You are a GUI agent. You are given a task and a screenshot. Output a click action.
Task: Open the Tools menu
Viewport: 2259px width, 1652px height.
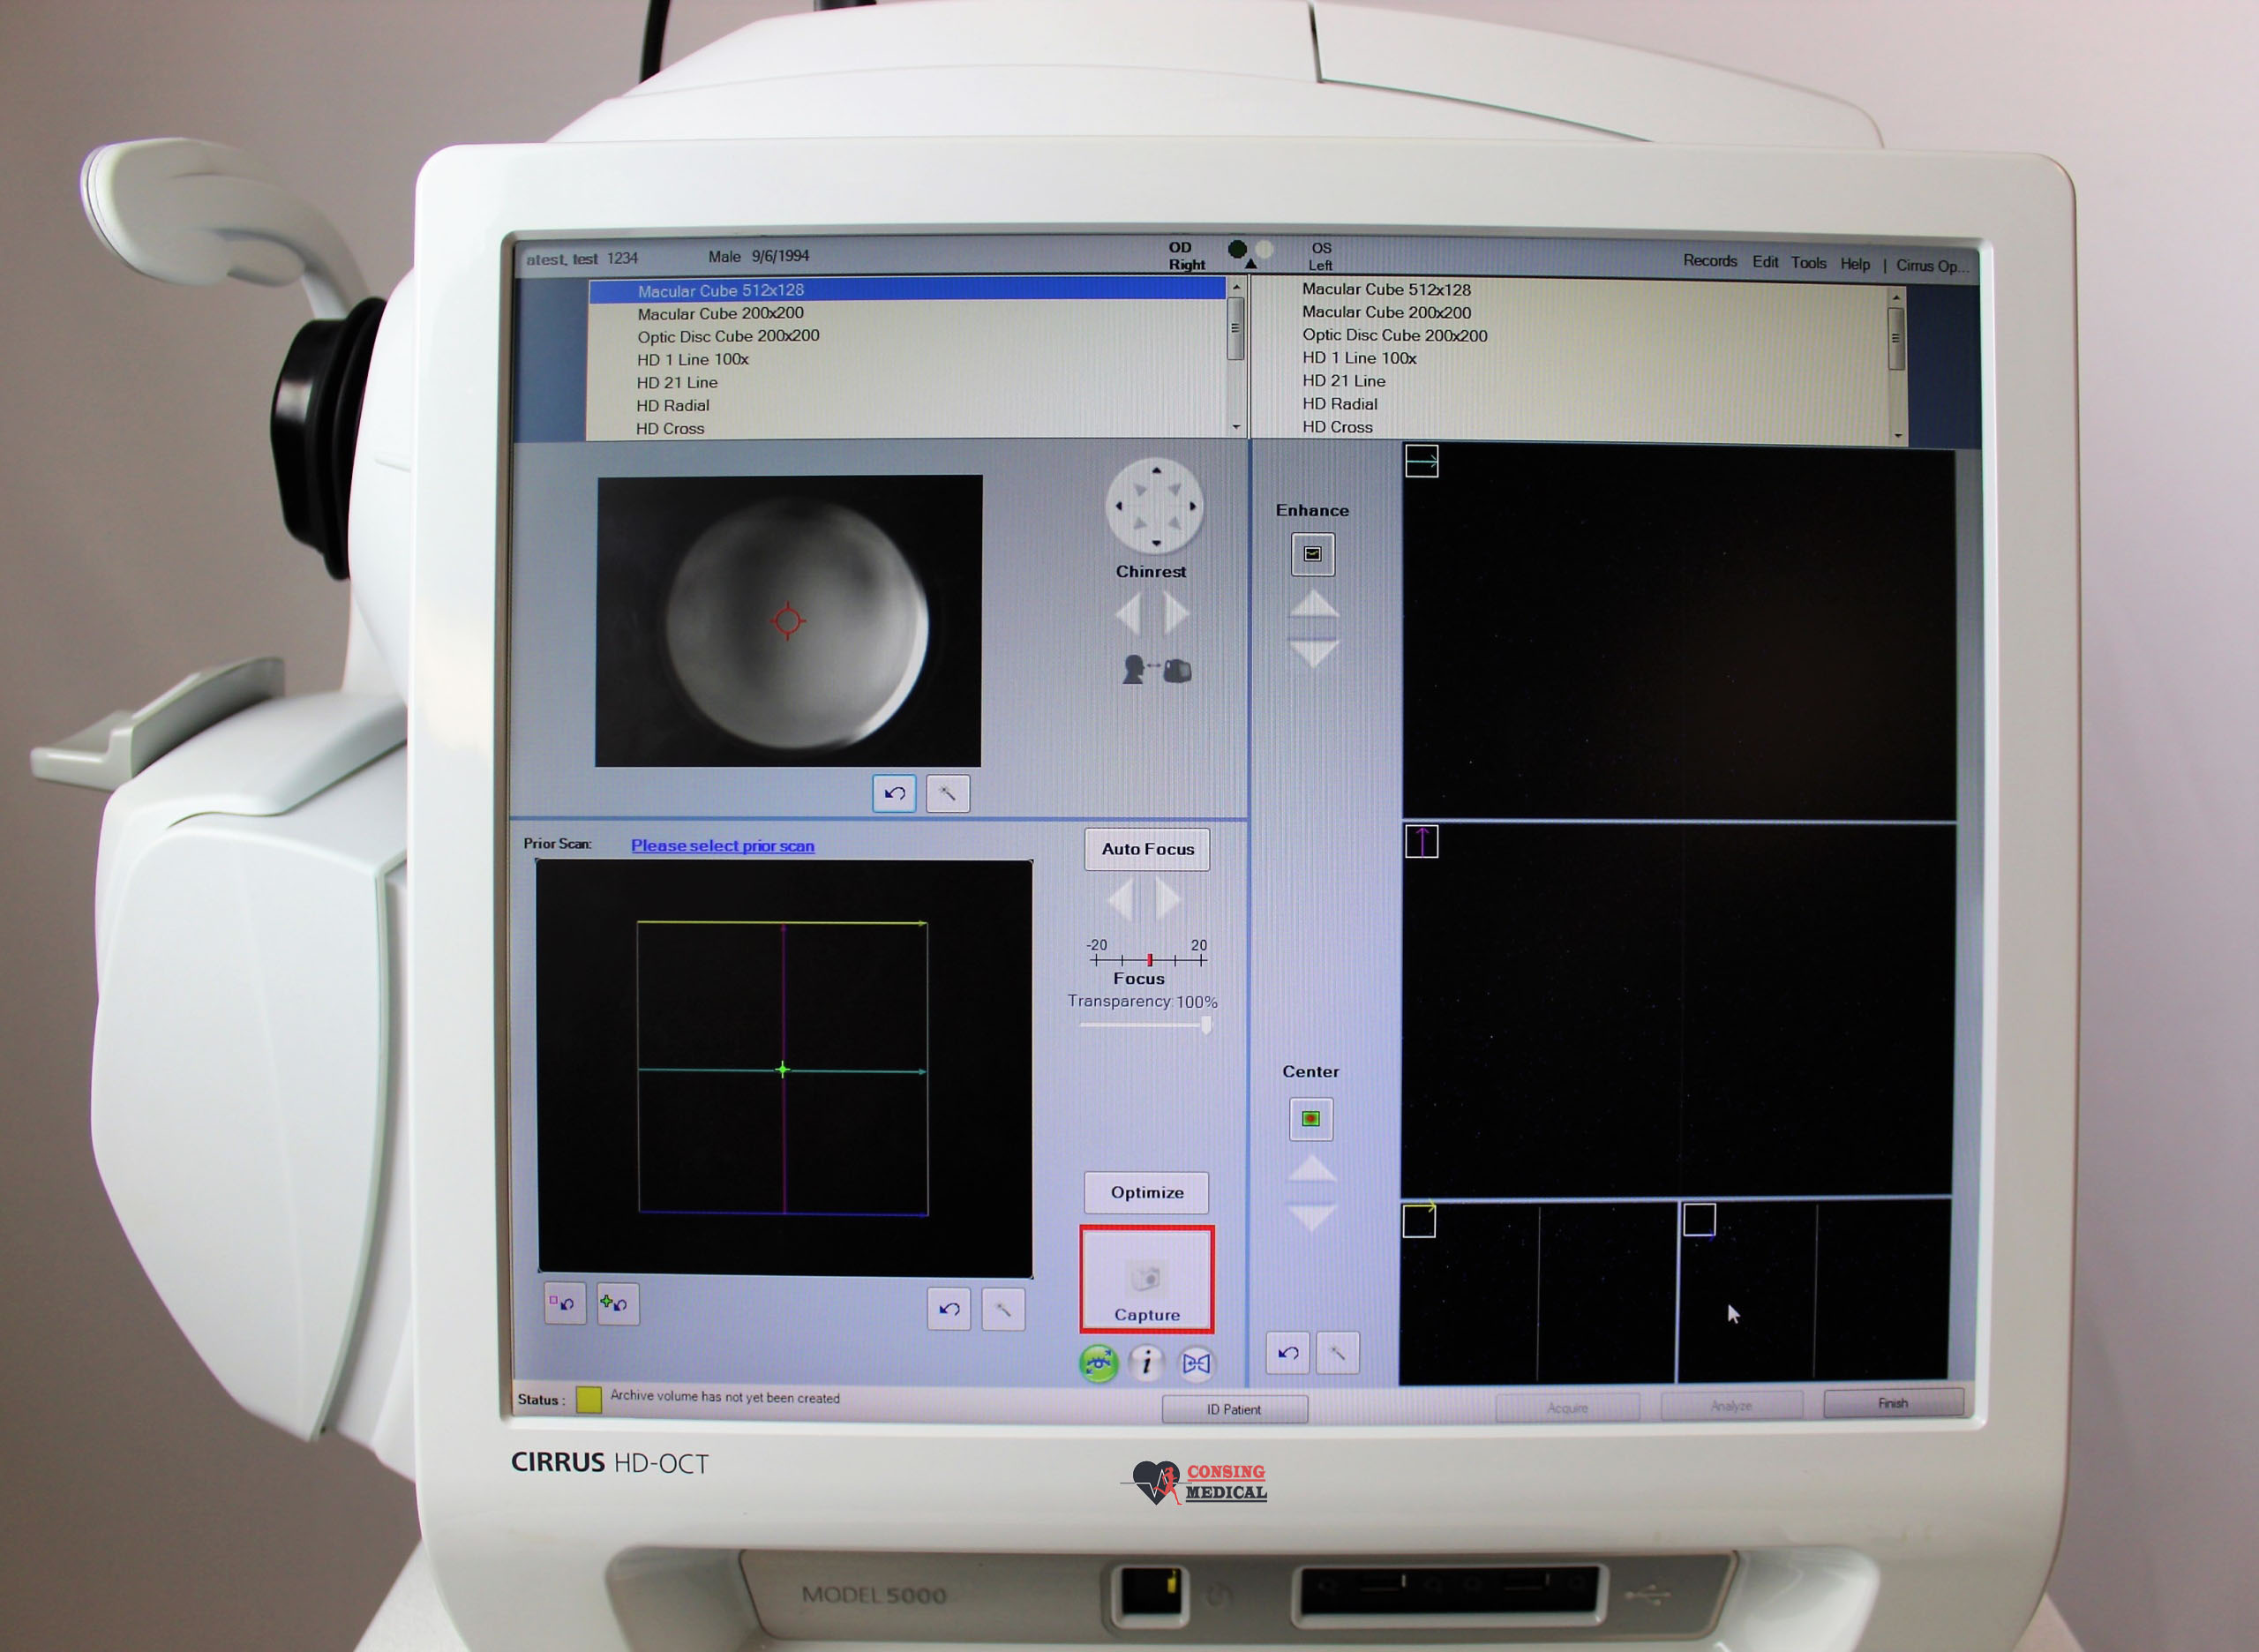point(1808,262)
